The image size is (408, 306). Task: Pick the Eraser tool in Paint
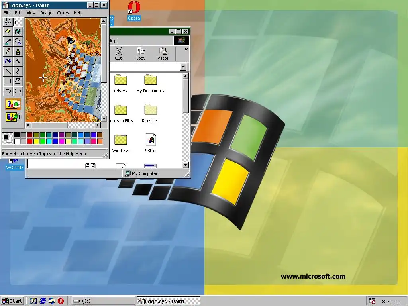point(8,31)
